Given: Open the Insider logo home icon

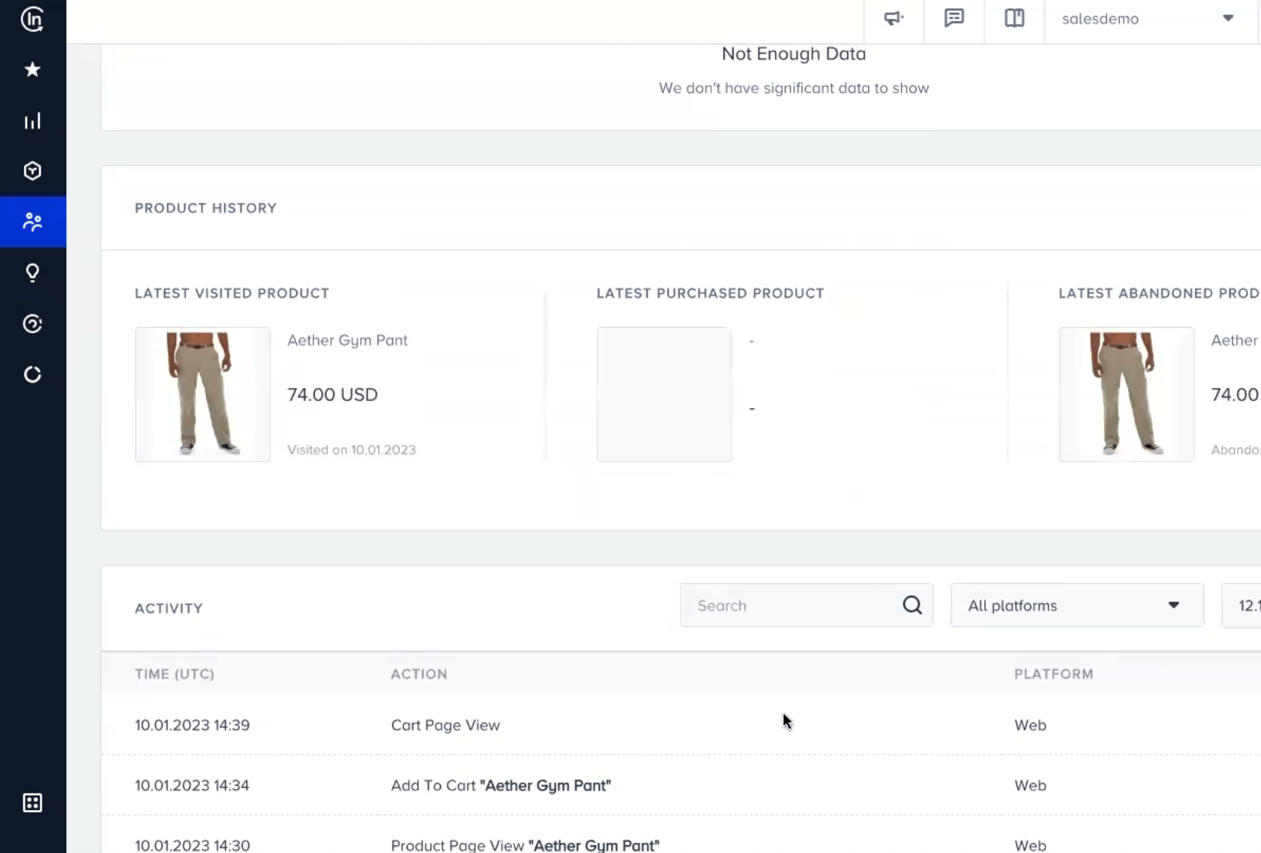Looking at the screenshot, I should [x=31, y=20].
